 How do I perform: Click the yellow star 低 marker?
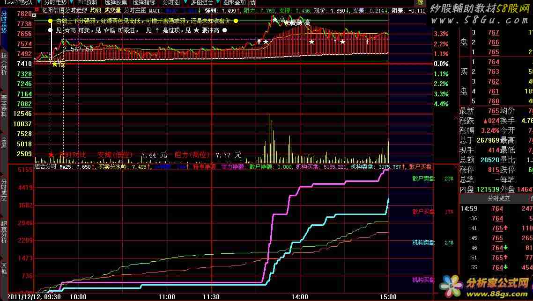click(x=55, y=64)
